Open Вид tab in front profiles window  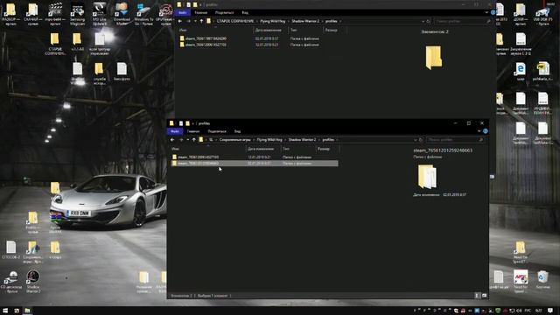237,131
